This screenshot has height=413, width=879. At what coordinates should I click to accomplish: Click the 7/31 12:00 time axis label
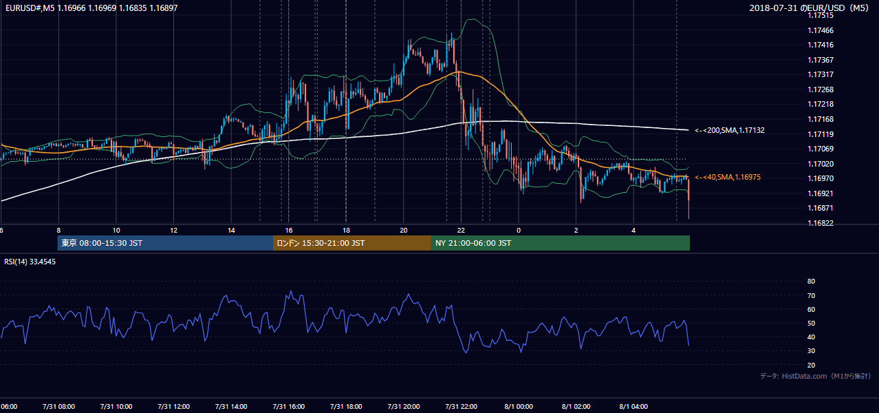[x=173, y=407]
